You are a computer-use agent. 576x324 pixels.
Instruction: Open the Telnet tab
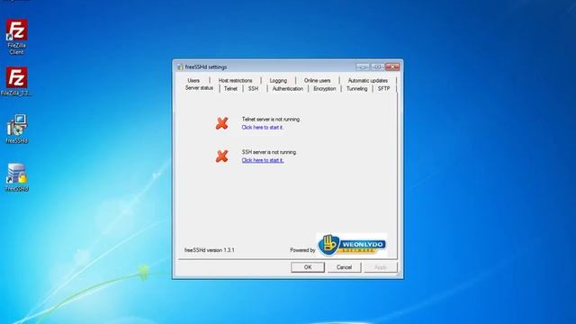click(230, 88)
